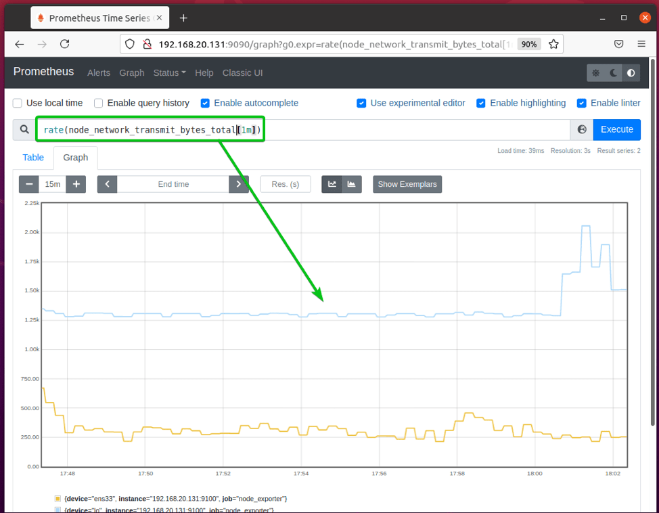
Task: Switch to light theme sun icon
Action: 596,73
